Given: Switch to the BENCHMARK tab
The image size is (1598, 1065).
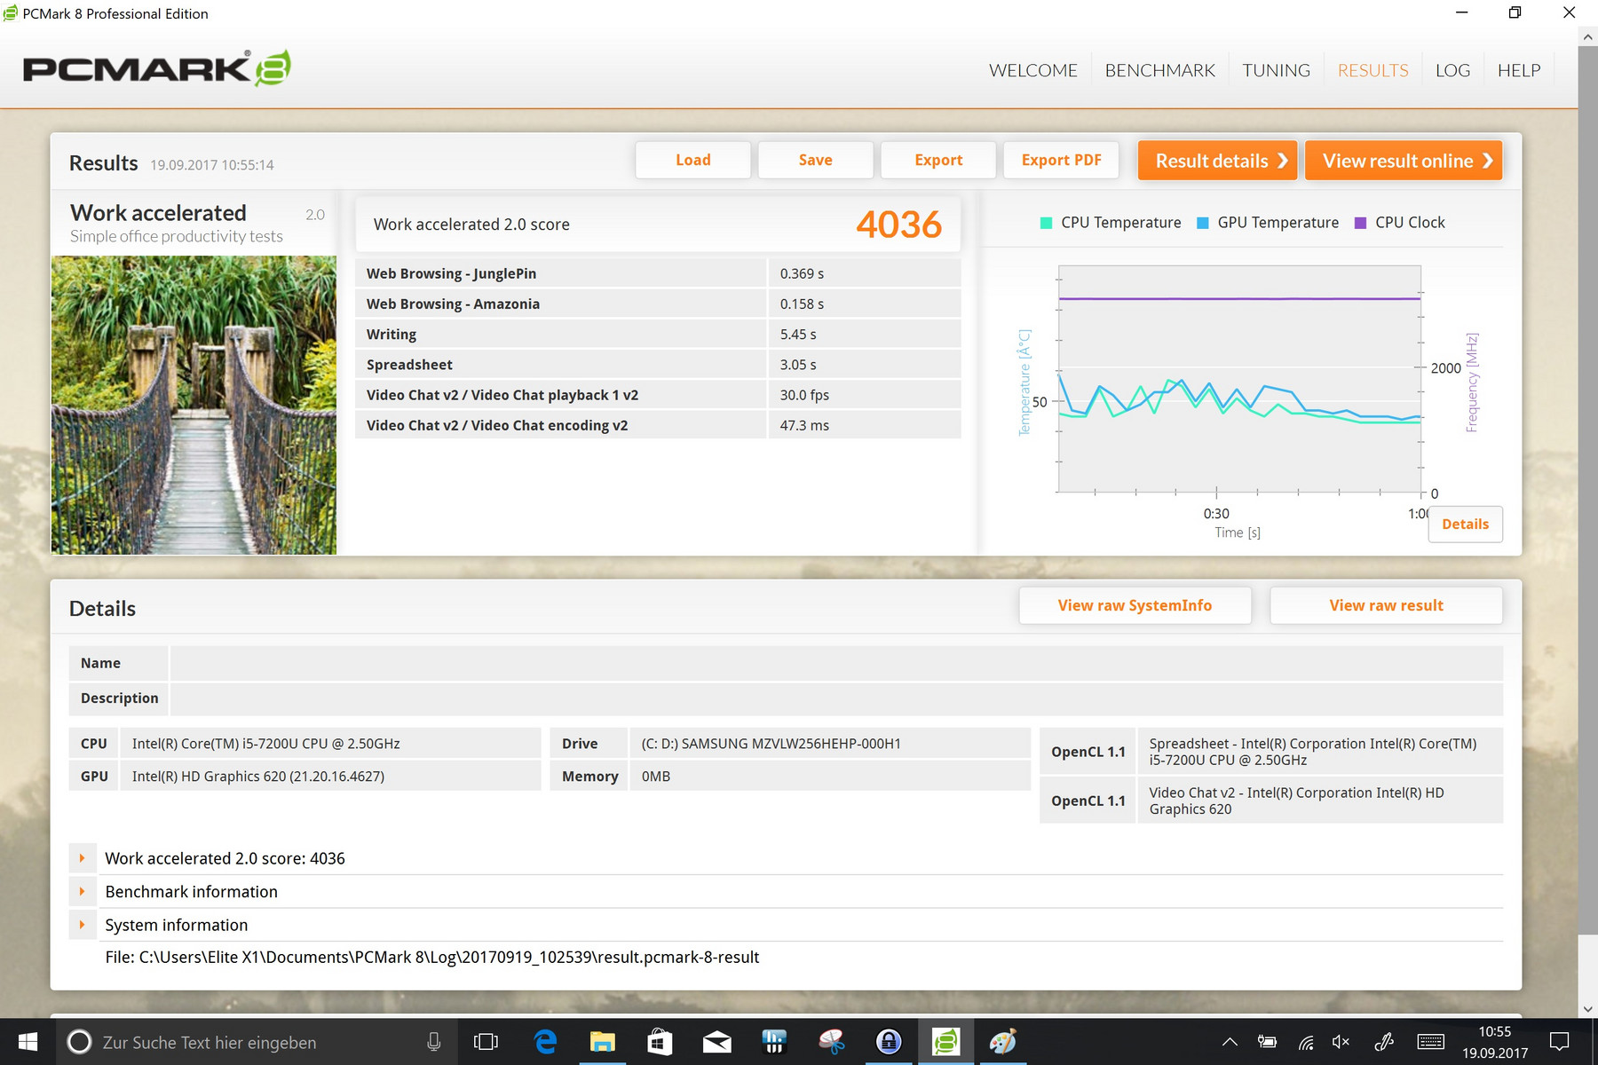Looking at the screenshot, I should point(1159,70).
